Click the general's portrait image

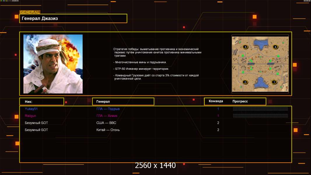click(53, 64)
